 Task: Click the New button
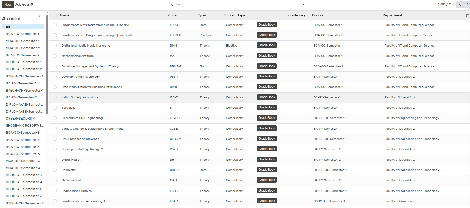point(8,4)
